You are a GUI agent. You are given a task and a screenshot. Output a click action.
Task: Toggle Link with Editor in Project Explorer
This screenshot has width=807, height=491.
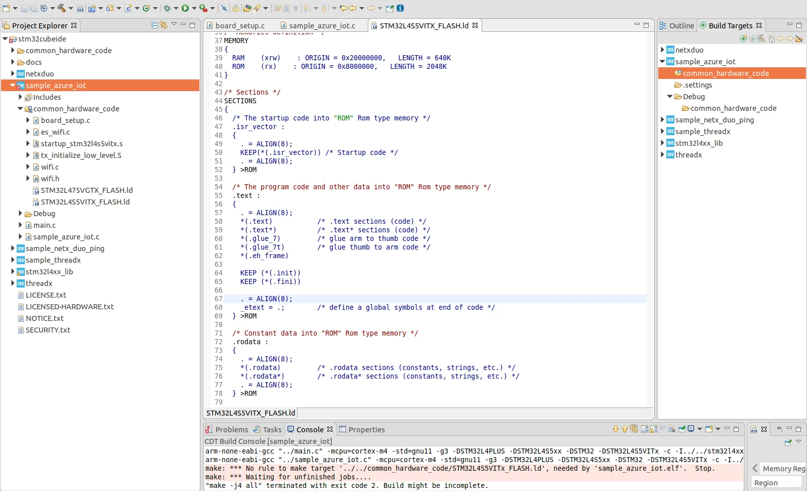click(164, 25)
